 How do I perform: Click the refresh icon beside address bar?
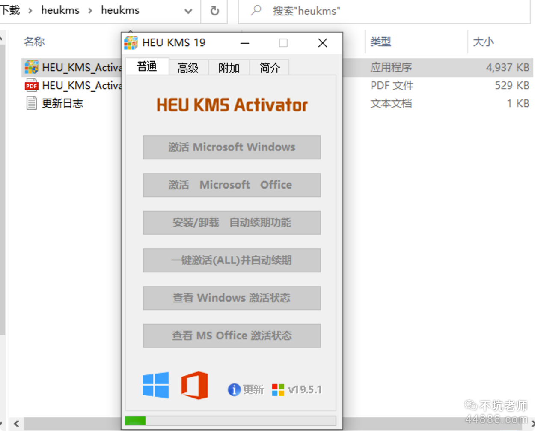[x=215, y=11]
